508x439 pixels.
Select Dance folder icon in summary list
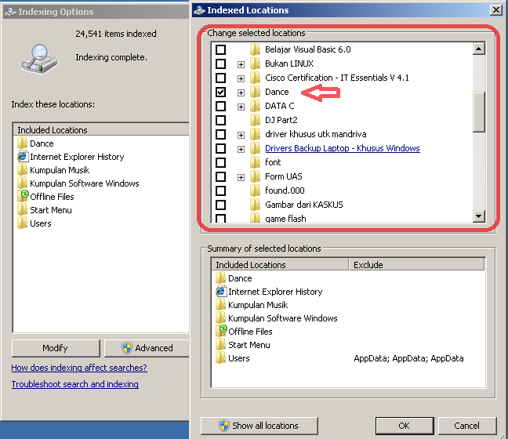(220, 278)
